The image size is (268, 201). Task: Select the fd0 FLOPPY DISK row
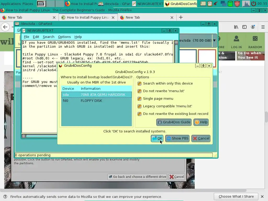(97, 101)
